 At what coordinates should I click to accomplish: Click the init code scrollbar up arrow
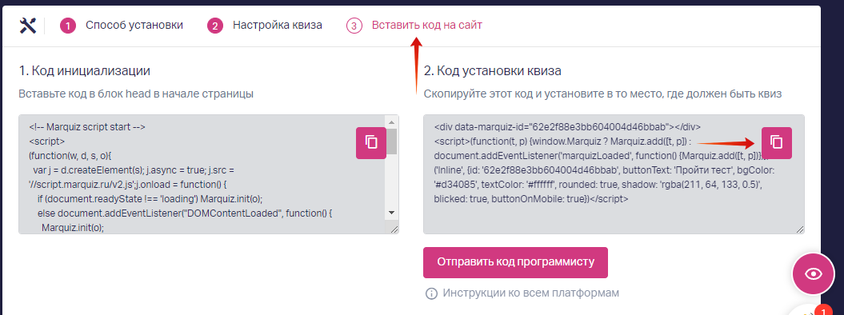click(392, 121)
